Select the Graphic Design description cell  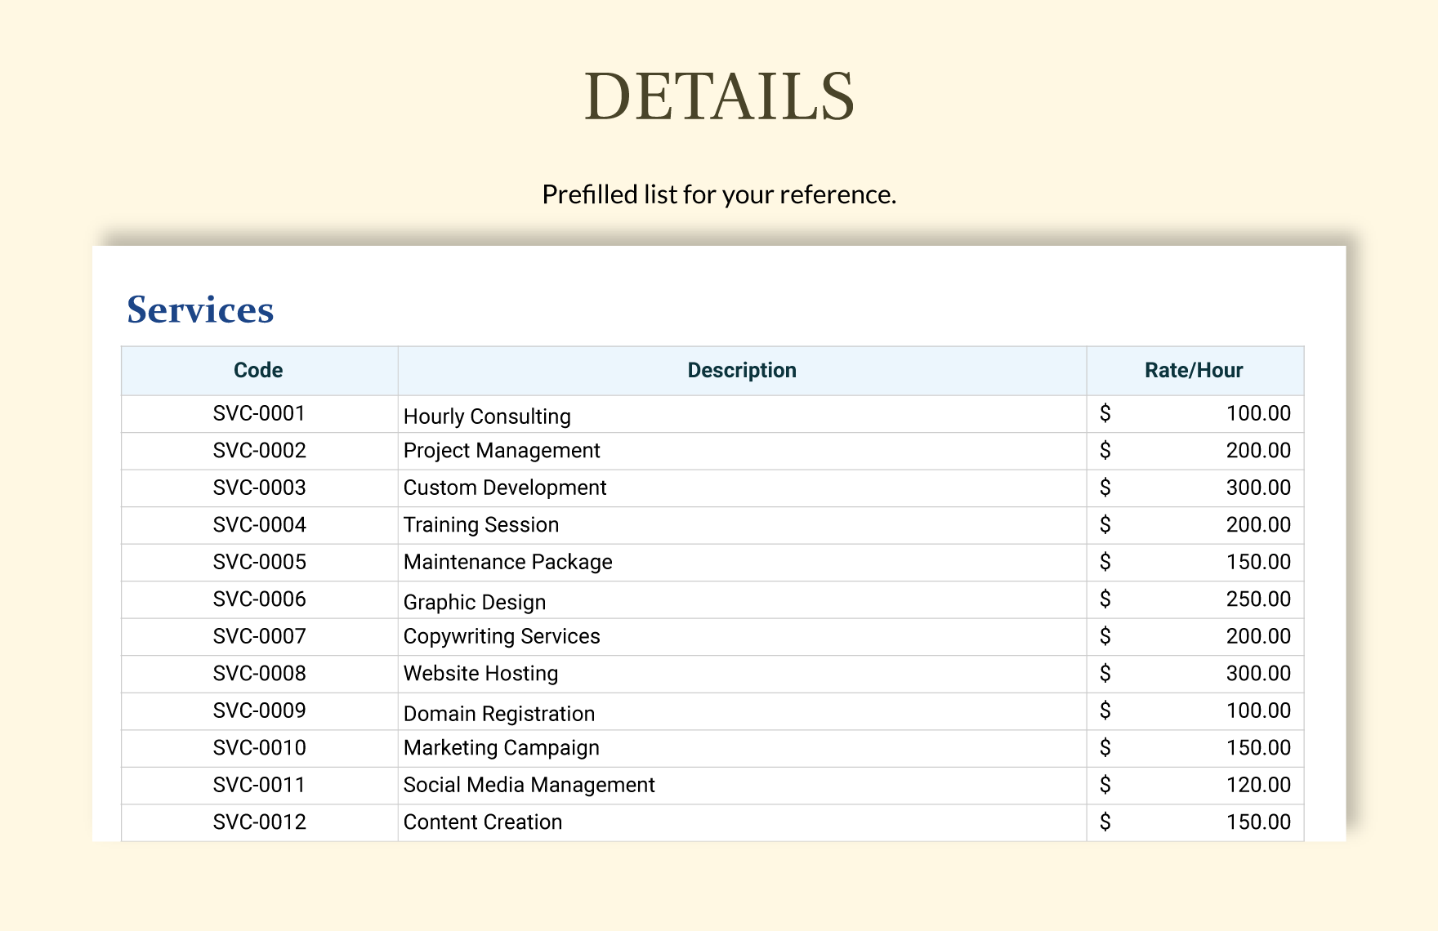click(475, 602)
